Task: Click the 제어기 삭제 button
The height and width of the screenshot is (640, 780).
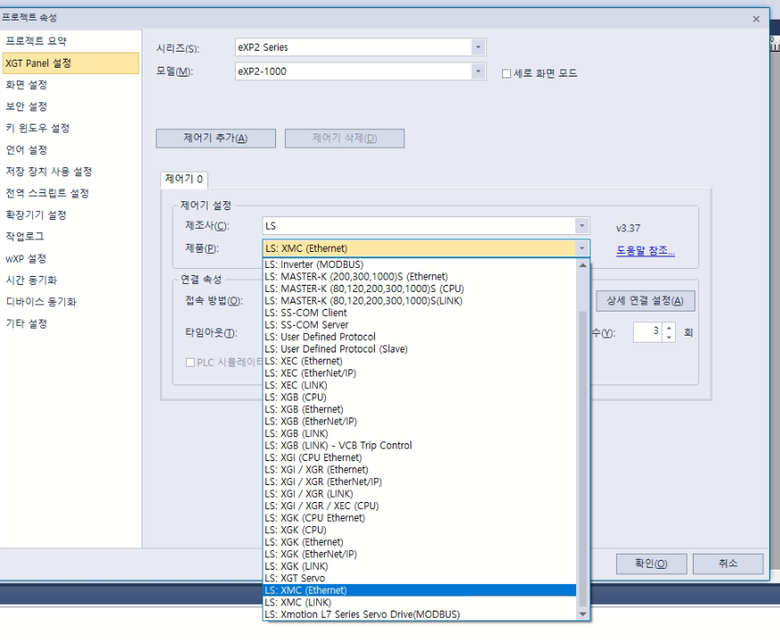Action: pyautogui.click(x=345, y=138)
